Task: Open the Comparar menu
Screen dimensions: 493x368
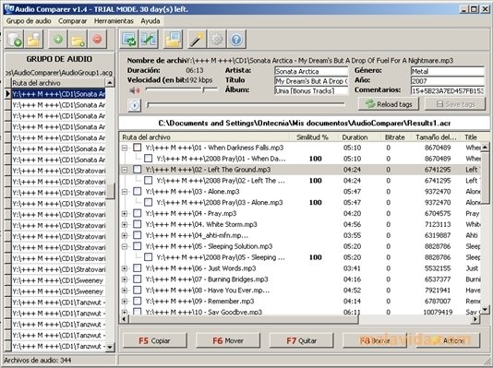Action: (72, 21)
